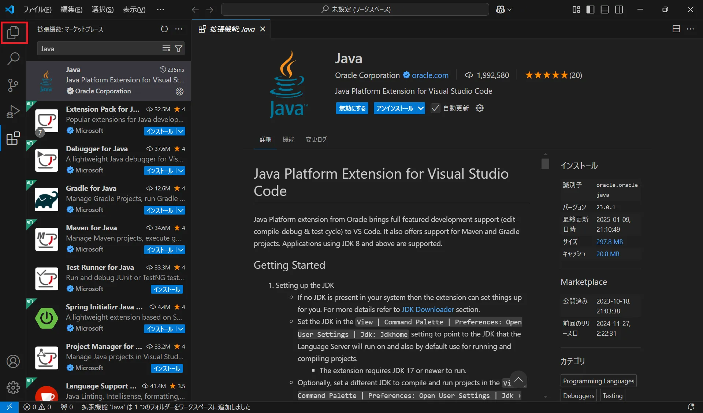
Task: Click the README scrollbar thumb
Action: [x=545, y=163]
